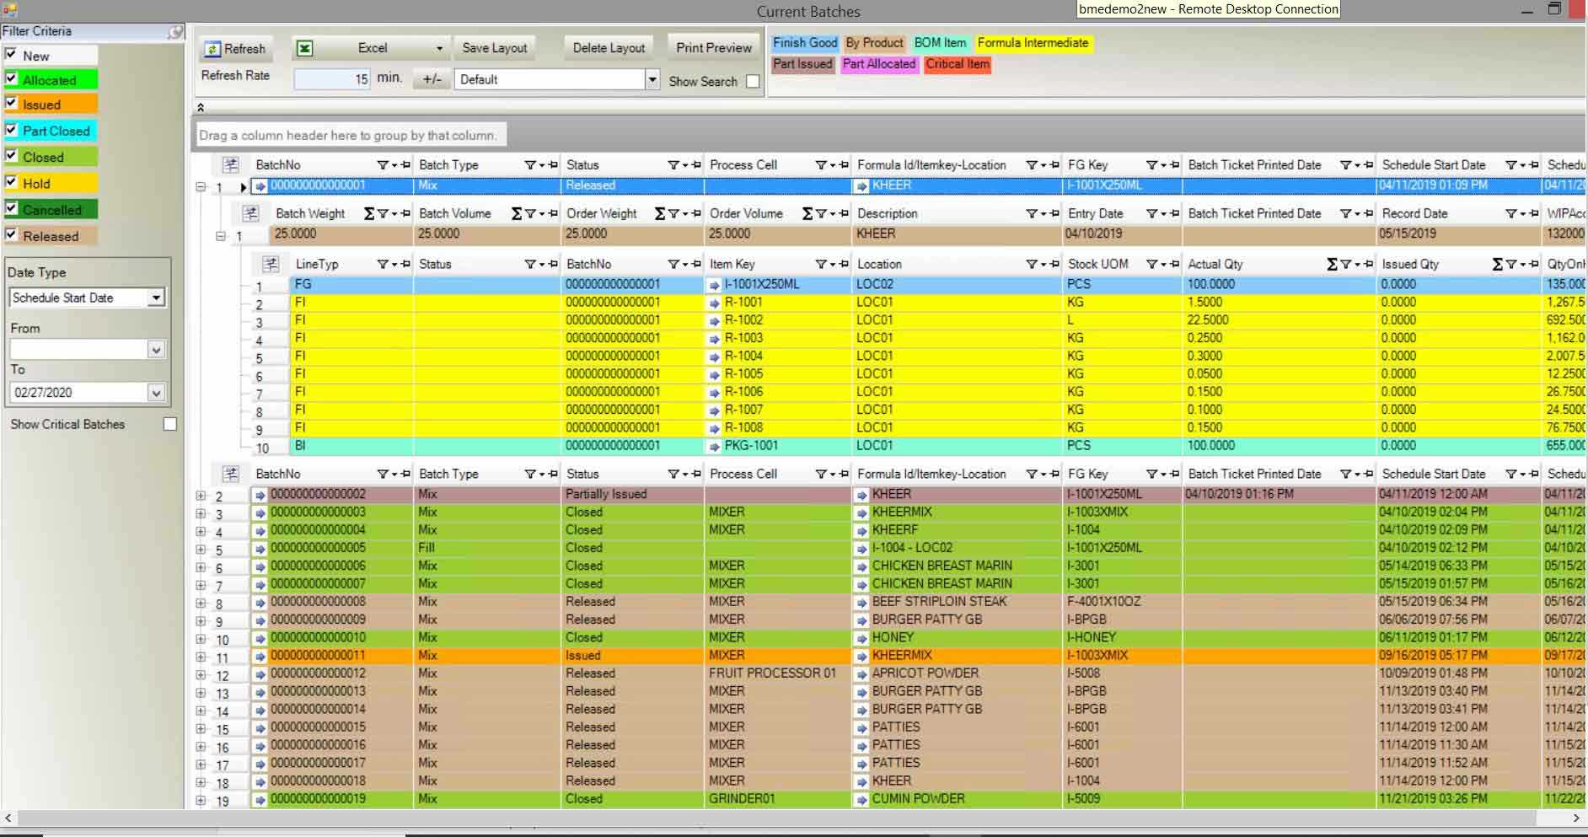Enable the Show Critical Batches checkbox
This screenshot has width=1588, height=837.
[169, 424]
